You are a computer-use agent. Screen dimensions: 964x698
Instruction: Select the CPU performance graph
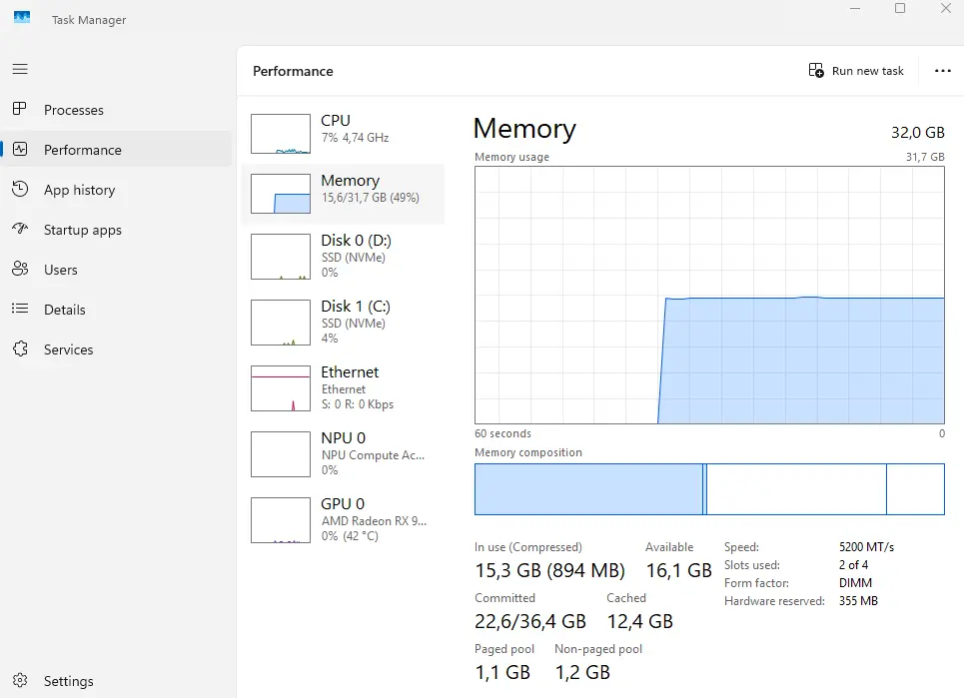coord(281,134)
